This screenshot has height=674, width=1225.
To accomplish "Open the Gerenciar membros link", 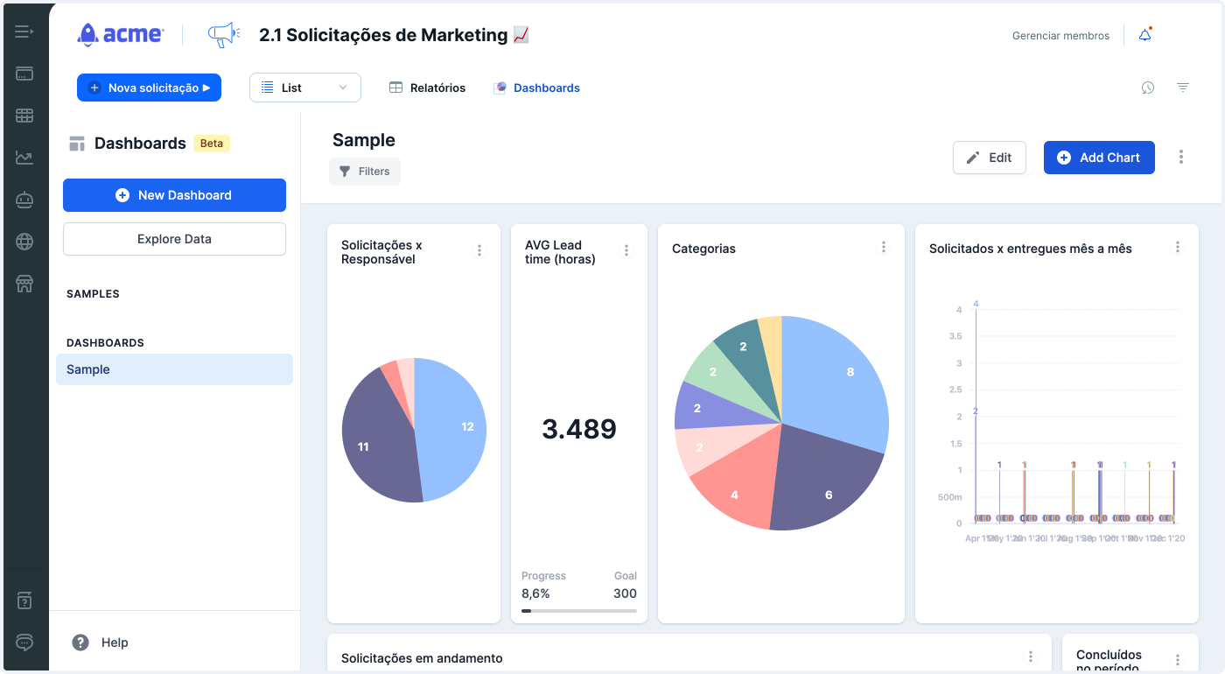I will pos(1060,36).
